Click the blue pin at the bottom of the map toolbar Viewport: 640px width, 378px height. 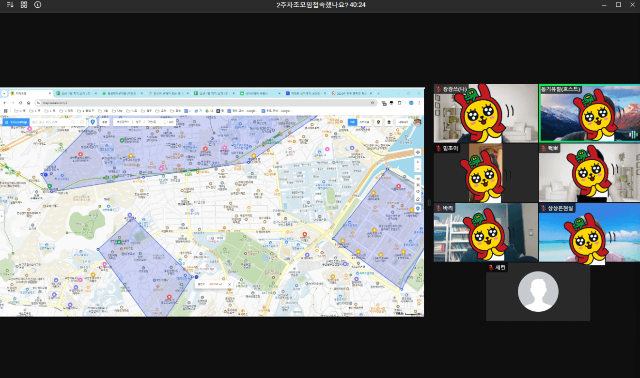(418, 209)
